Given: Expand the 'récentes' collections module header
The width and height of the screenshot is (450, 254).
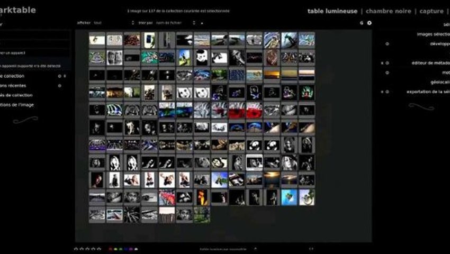Looking at the screenshot, I should point(13,86).
